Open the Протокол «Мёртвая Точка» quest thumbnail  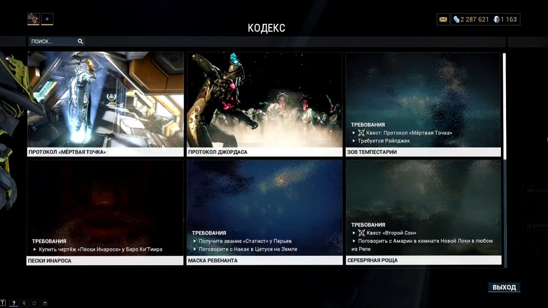105,100
